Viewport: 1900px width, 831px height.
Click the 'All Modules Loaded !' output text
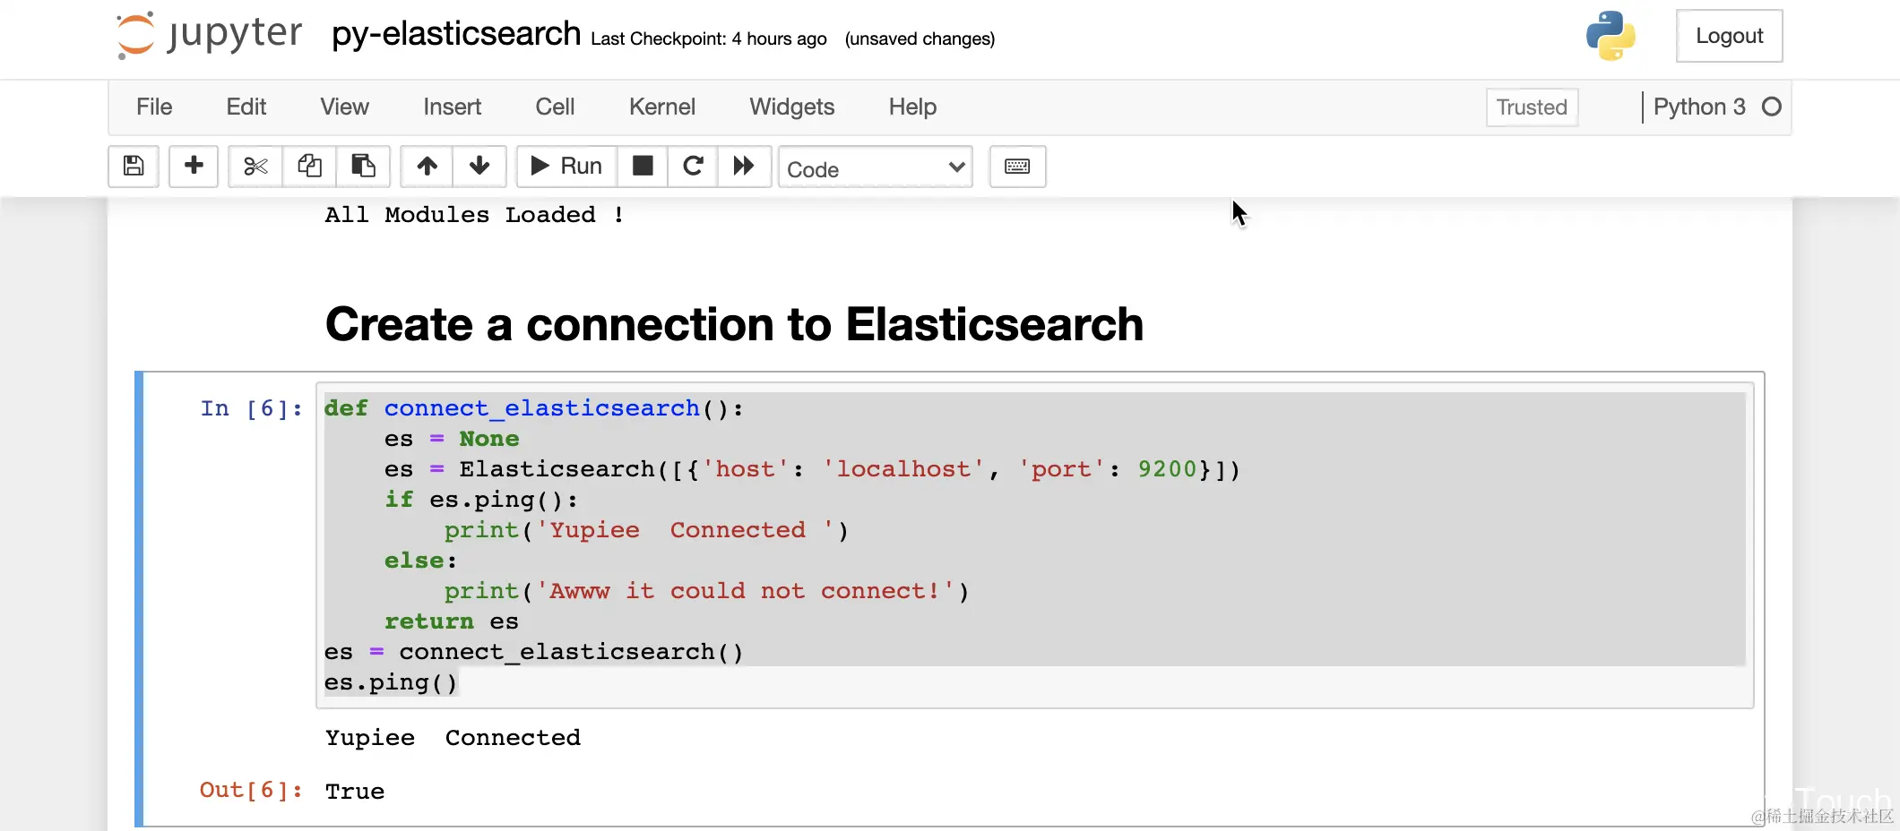[474, 215]
